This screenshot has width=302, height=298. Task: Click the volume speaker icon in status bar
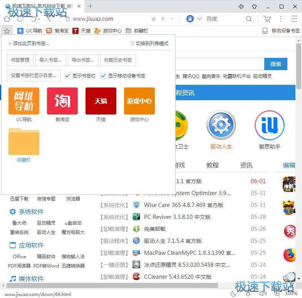click(x=263, y=294)
